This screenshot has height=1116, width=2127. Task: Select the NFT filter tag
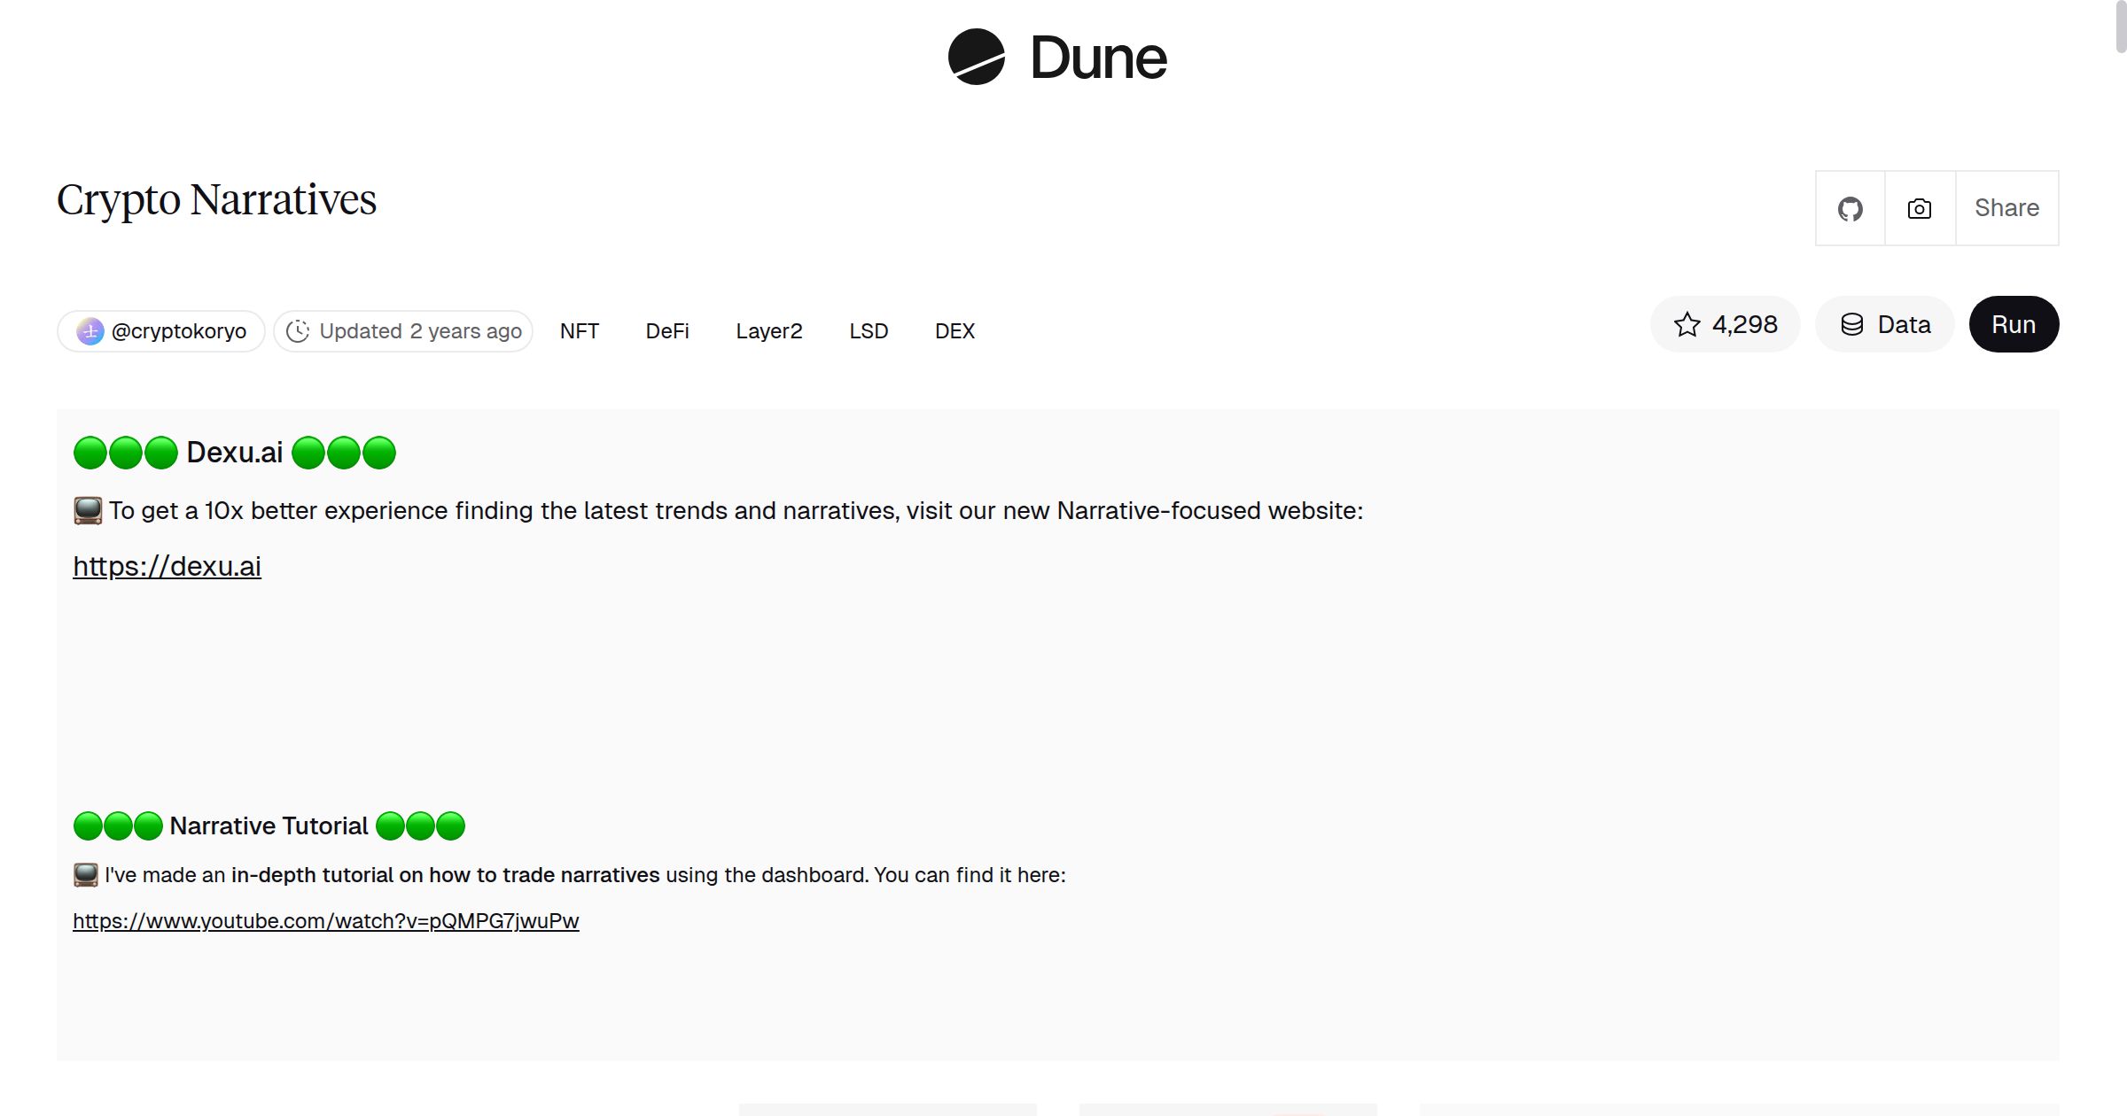pyautogui.click(x=579, y=330)
